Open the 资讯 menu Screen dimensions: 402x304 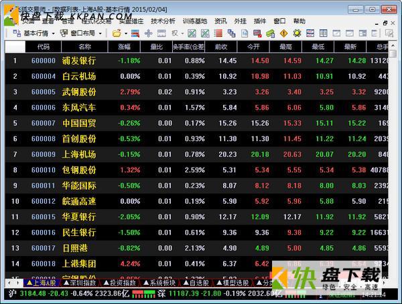[x=220, y=21]
